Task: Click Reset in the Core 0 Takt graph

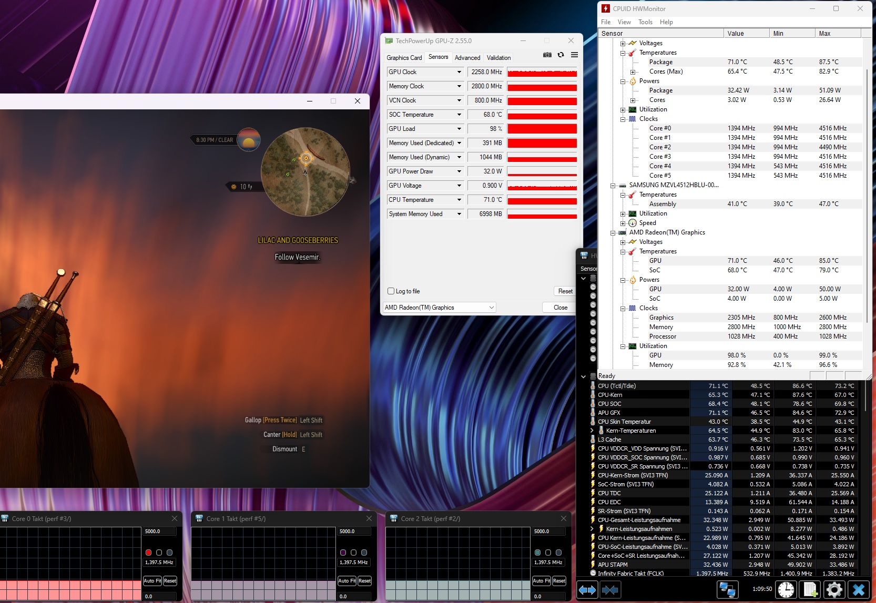Action: [170, 581]
